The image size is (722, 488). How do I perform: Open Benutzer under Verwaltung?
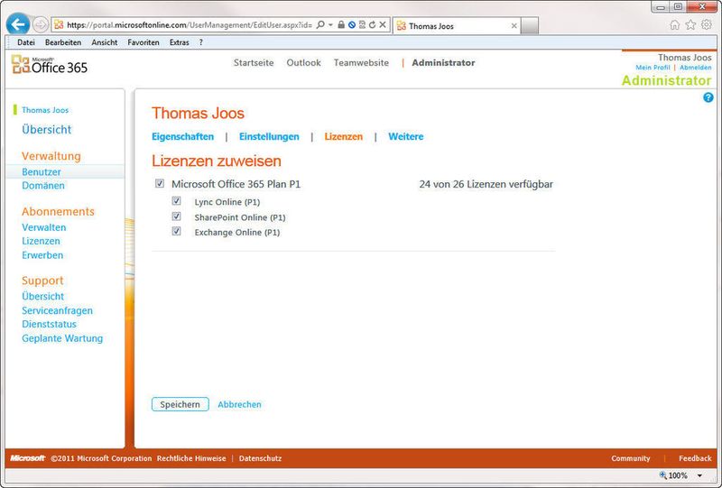(x=42, y=171)
